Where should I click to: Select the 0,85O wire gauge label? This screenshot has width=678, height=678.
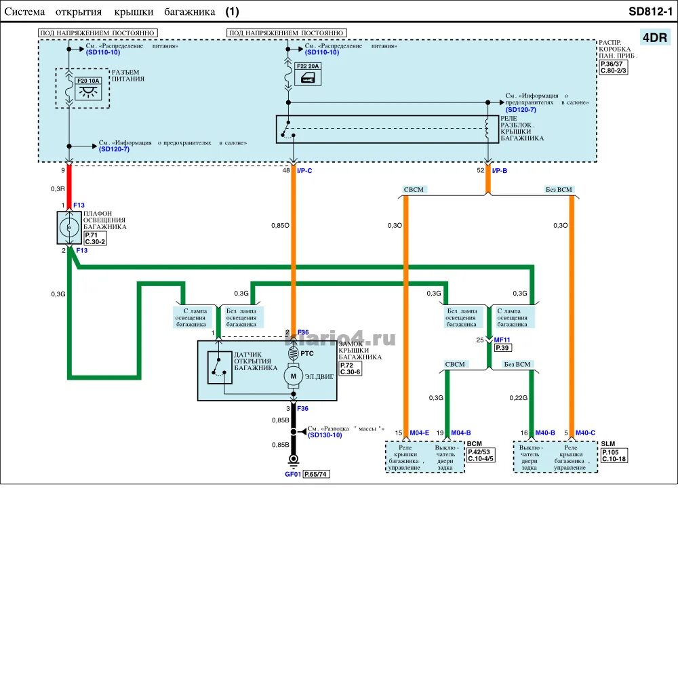point(280,226)
